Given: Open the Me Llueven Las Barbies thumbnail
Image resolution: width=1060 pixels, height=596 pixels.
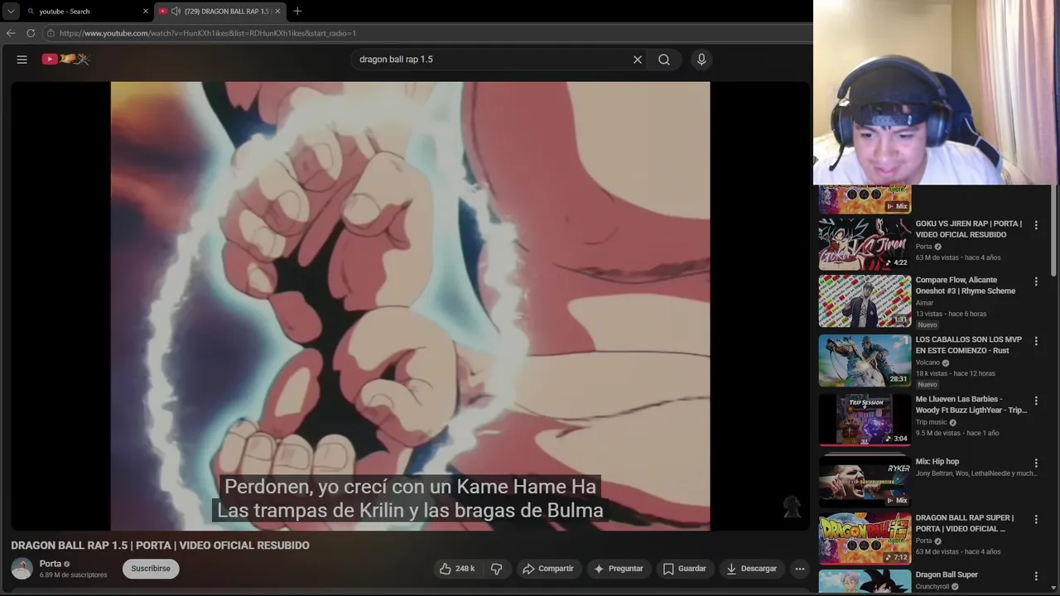Looking at the screenshot, I should tap(865, 421).
